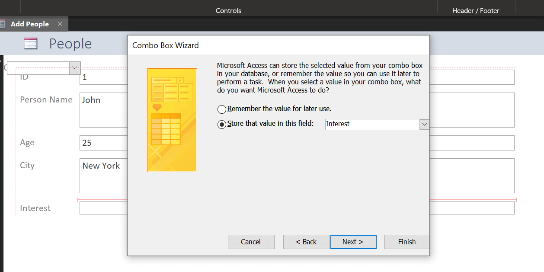Click the Combo Box Wizard title bar
544x272 pixels.
(x=278, y=45)
